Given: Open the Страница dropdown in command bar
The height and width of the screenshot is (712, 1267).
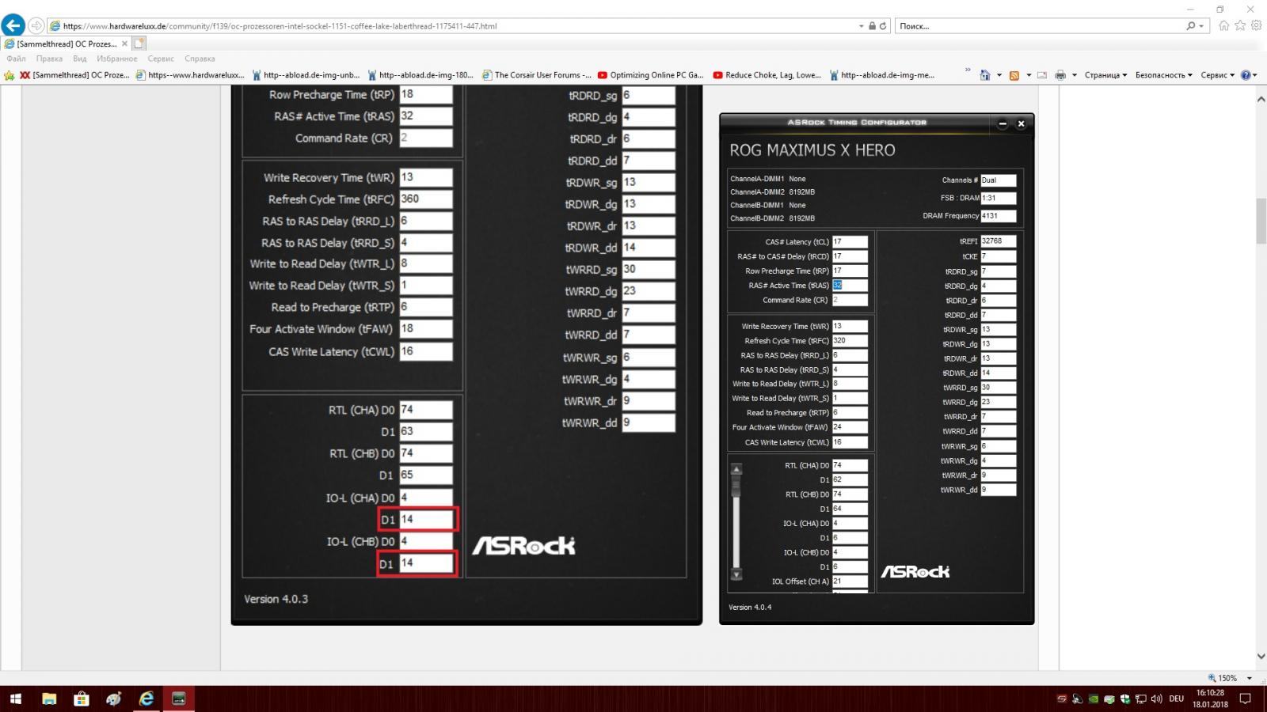Looking at the screenshot, I should (1105, 75).
